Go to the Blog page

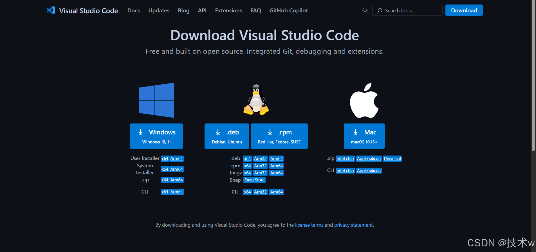coord(183,10)
